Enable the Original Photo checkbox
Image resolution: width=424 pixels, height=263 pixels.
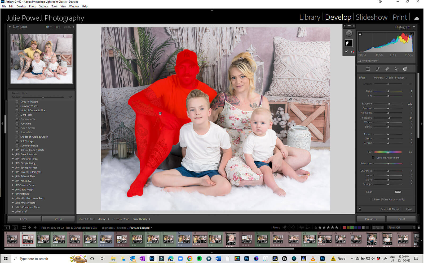[x=360, y=61]
